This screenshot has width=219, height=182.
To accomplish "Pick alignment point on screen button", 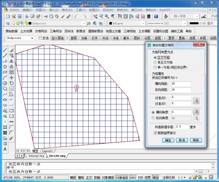I will [196, 101].
